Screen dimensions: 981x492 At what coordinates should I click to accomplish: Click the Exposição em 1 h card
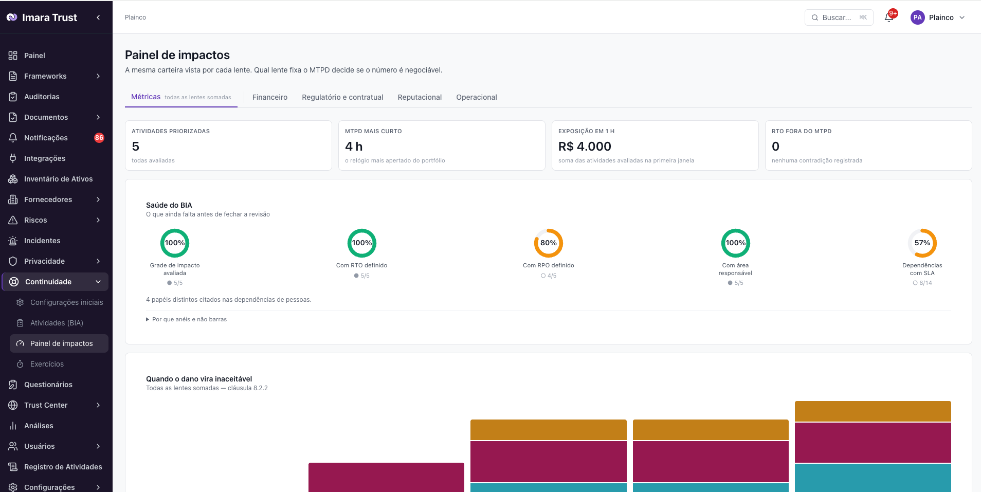coord(655,145)
